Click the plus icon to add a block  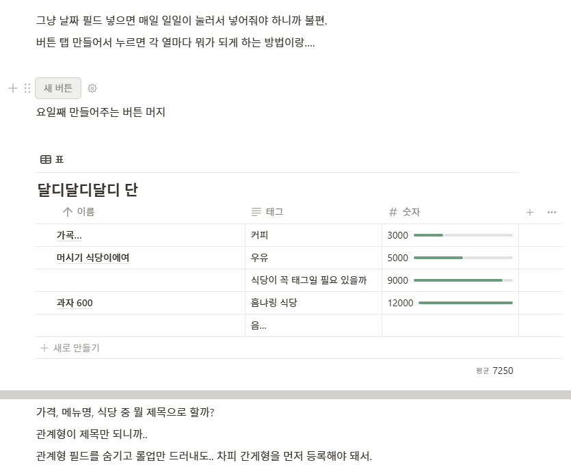pos(13,88)
